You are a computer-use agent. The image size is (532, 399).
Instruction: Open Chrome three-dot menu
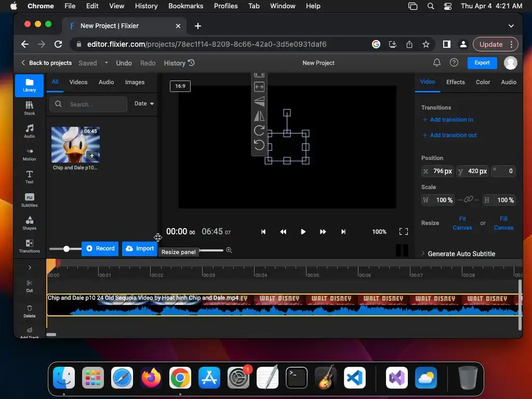(511, 44)
